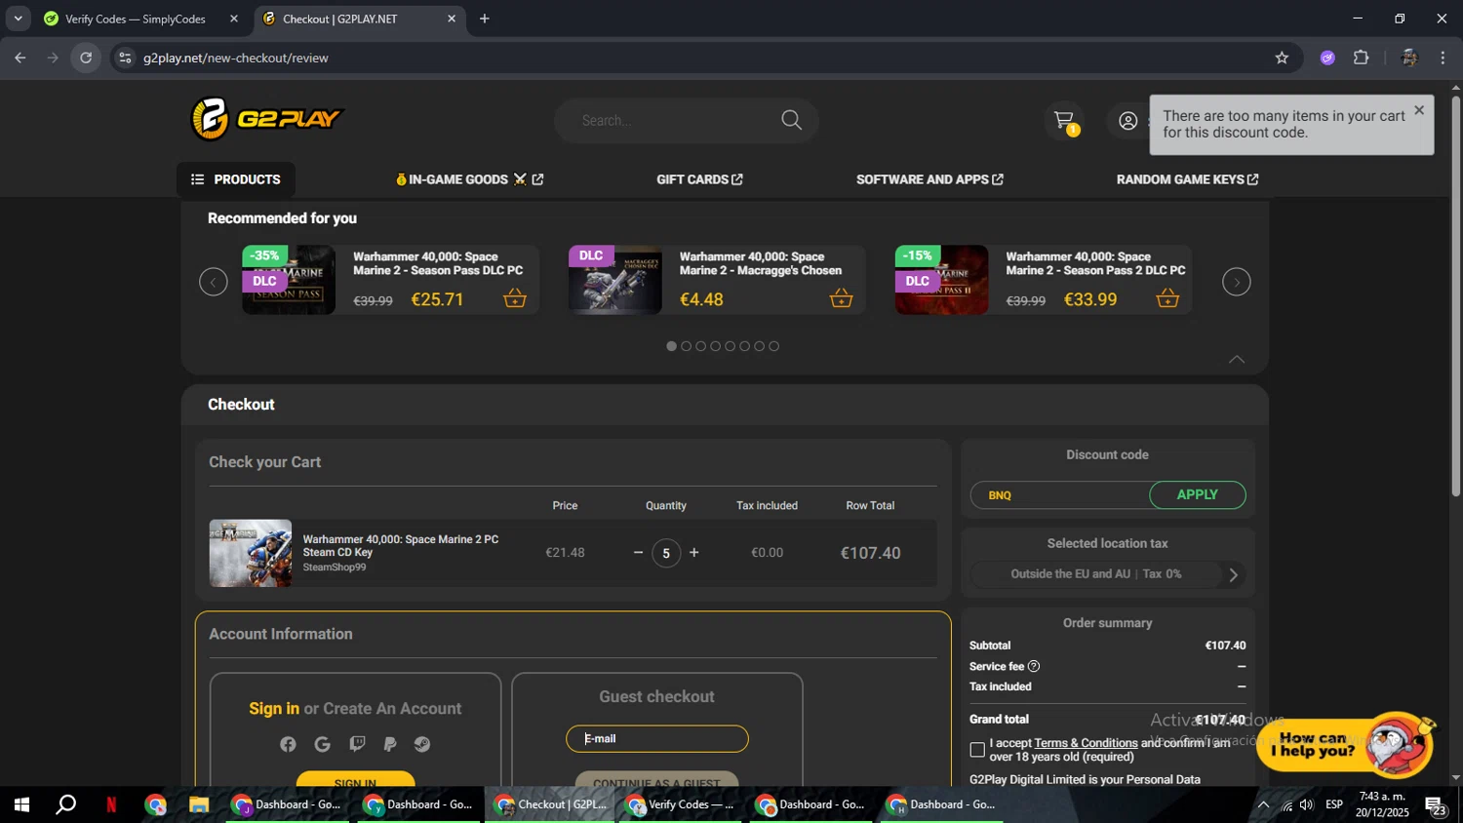The width and height of the screenshot is (1463, 823).
Task: Launch Netflix from taskbar
Action: (x=111, y=804)
